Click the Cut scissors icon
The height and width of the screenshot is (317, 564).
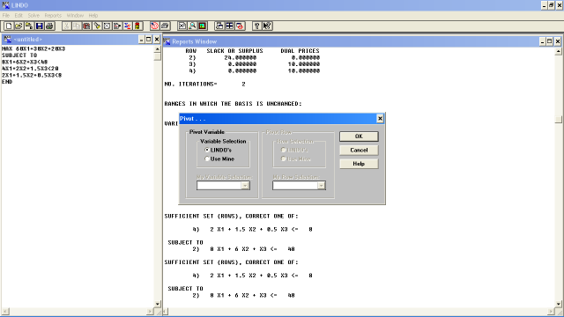[x=67, y=26]
